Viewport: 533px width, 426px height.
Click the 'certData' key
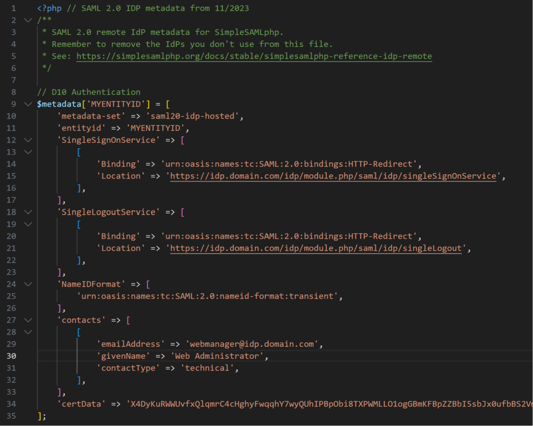(81, 404)
